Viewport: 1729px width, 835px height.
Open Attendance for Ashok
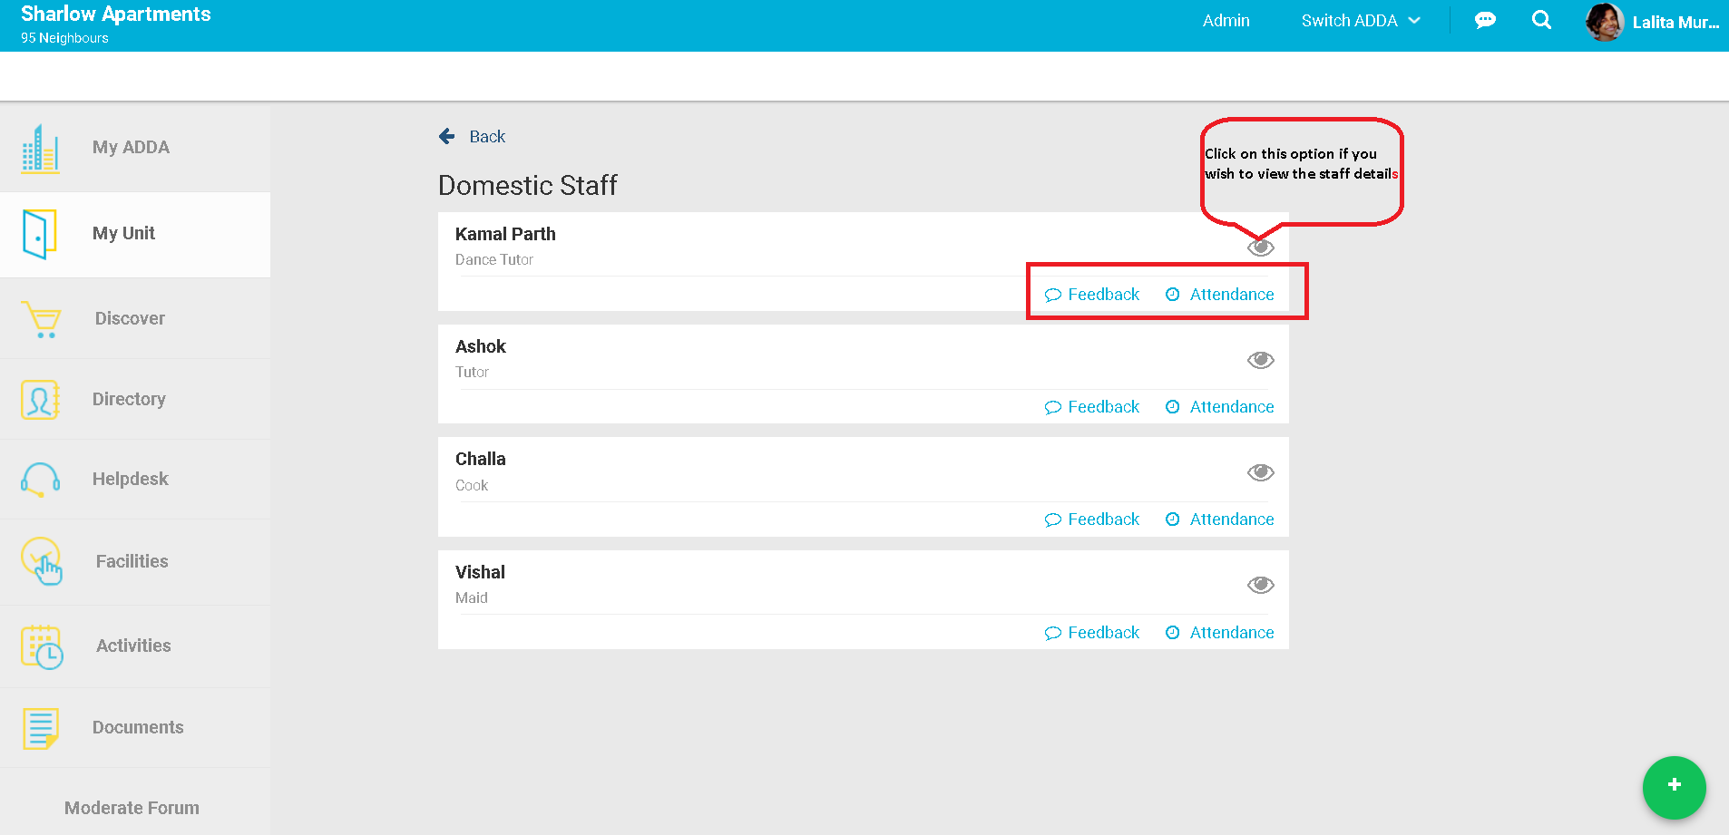pyautogui.click(x=1220, y=407)
